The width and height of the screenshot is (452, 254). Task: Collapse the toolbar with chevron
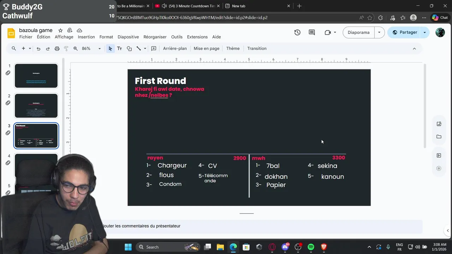414,48
